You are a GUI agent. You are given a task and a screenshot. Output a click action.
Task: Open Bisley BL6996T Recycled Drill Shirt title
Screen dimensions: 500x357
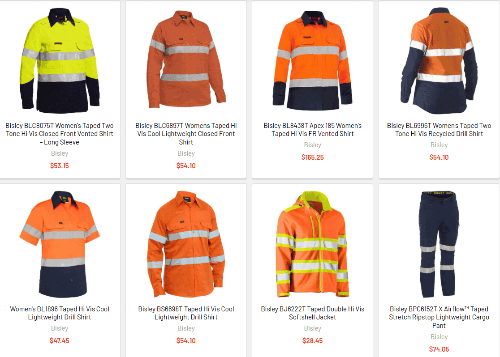click(439, 130)
